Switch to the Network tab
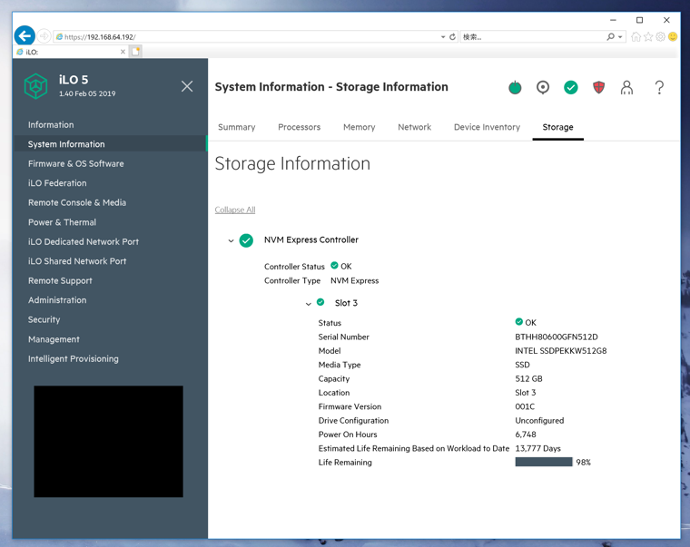The width and height of the screenshot is (690, 547). pyautogui.click(x=415, y=127)
